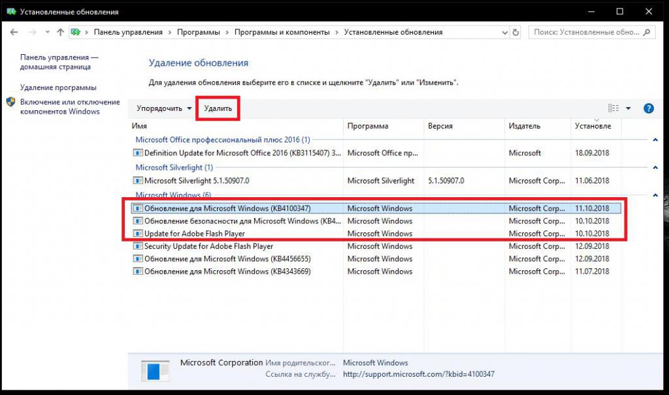Open the Удаление программы link
This screenshot has width=669, height=395.
point(58,87)
